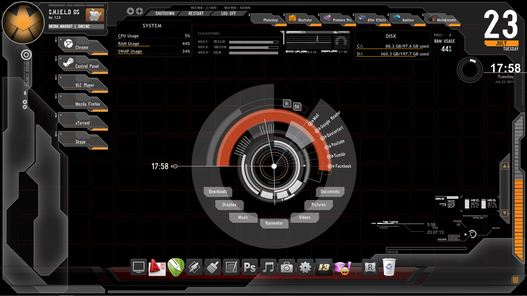Open CorelDRAW green balloon dock icon
This screenshot has width=527, height=296.
click(176, 267)
